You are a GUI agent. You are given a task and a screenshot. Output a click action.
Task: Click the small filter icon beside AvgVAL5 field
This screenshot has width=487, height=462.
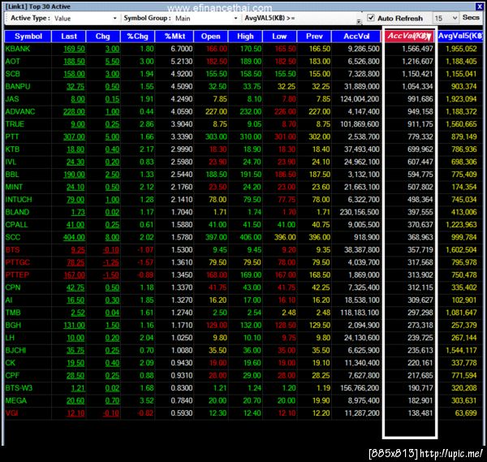tap(359, 21)
